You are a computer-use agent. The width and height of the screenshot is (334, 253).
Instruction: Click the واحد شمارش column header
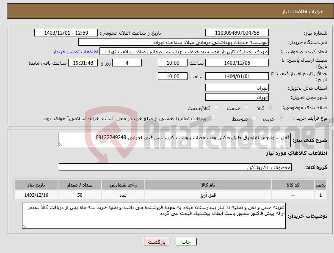click(x=123, y=185)
